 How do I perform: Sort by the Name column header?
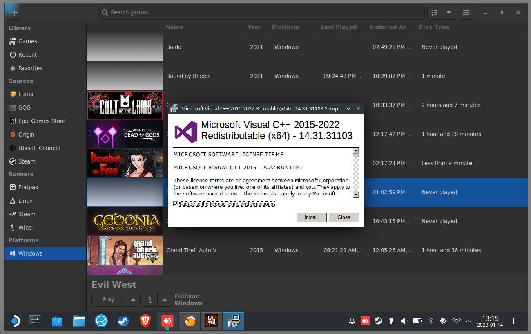pyautogui.click(x=204, y=27)
